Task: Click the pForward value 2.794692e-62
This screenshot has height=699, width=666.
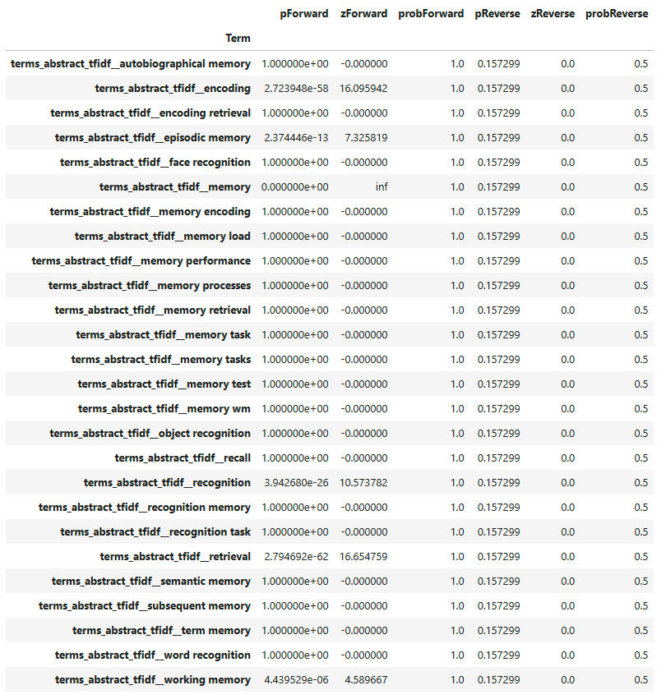Action: (x=296, y=556)
